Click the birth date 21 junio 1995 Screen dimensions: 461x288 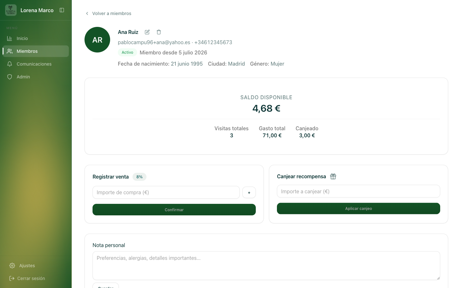pyautogui.click(x=187, y=64)
